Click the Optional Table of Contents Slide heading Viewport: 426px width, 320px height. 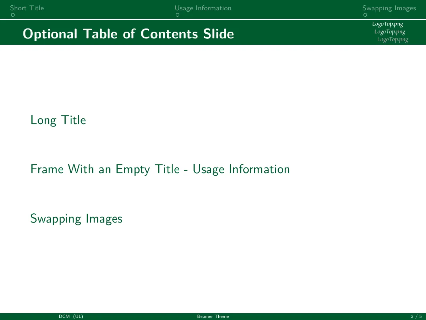point(129,34)
